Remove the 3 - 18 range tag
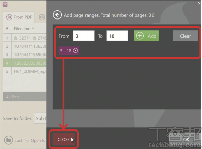The width and height of the screenshot is (202, 149). tap(75, 50)
